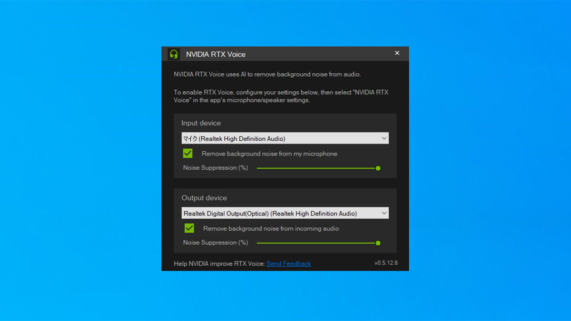Open the Output device dropdown
571x321 pixels.
pos(285,213)
